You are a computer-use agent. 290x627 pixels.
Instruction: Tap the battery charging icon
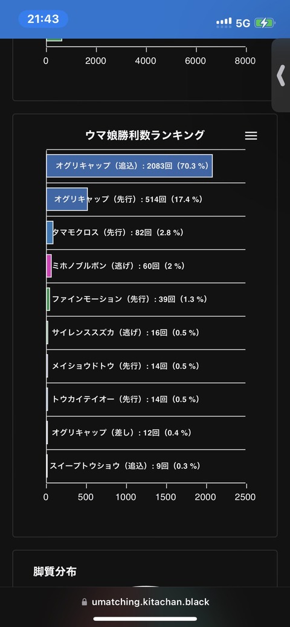265,23
